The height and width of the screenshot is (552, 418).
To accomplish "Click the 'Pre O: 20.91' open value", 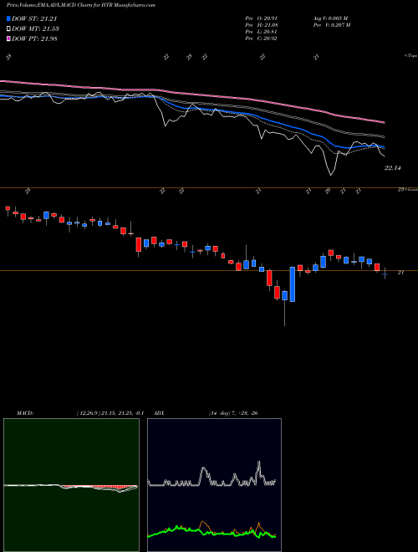I will 261,18.
